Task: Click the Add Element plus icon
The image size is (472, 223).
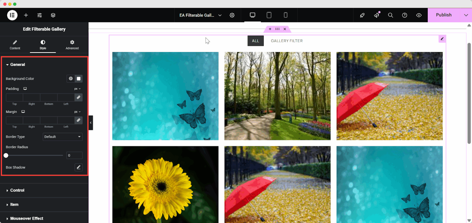Action: [x=26, y=15]
